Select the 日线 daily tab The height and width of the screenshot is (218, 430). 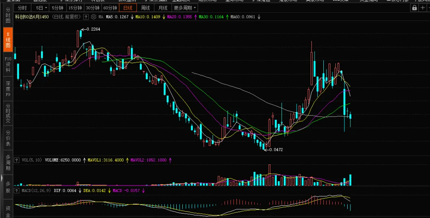click(128, 8)
